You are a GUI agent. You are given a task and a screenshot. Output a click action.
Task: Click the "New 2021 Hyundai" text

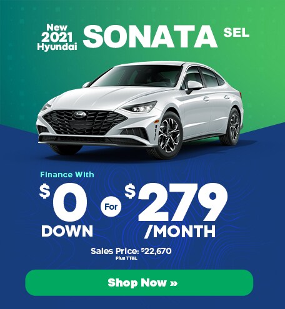click(x=57, y=37)
